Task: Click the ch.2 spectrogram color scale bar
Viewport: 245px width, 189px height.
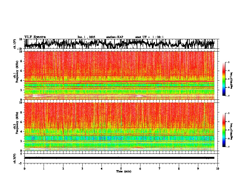Action: [x=224, y=130]
